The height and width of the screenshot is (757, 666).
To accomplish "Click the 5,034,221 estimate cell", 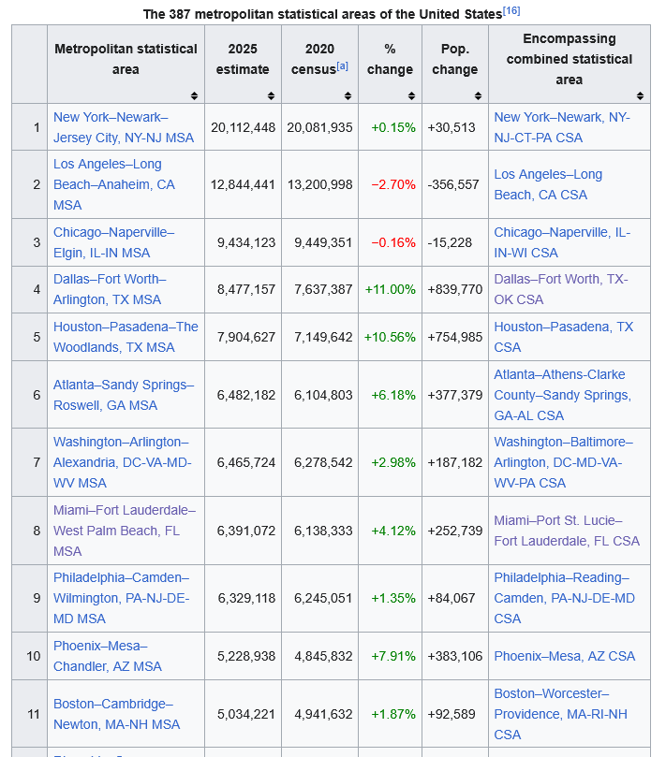I will tap(243, 714).
